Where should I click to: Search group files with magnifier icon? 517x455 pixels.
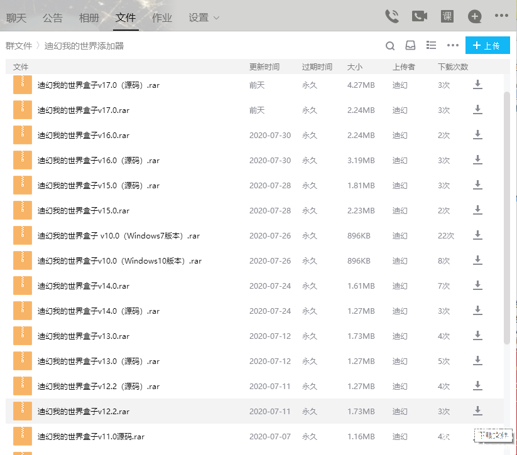pyautogui.click(x=390, y=46)
